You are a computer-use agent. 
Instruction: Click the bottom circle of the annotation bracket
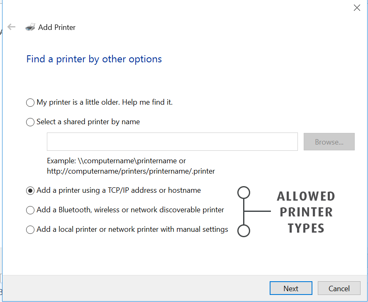tap(244, 231)
